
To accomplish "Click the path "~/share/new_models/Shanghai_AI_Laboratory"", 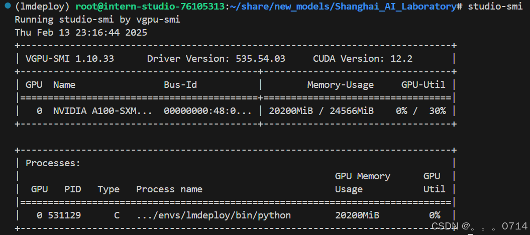I will (x=343, y=7).
